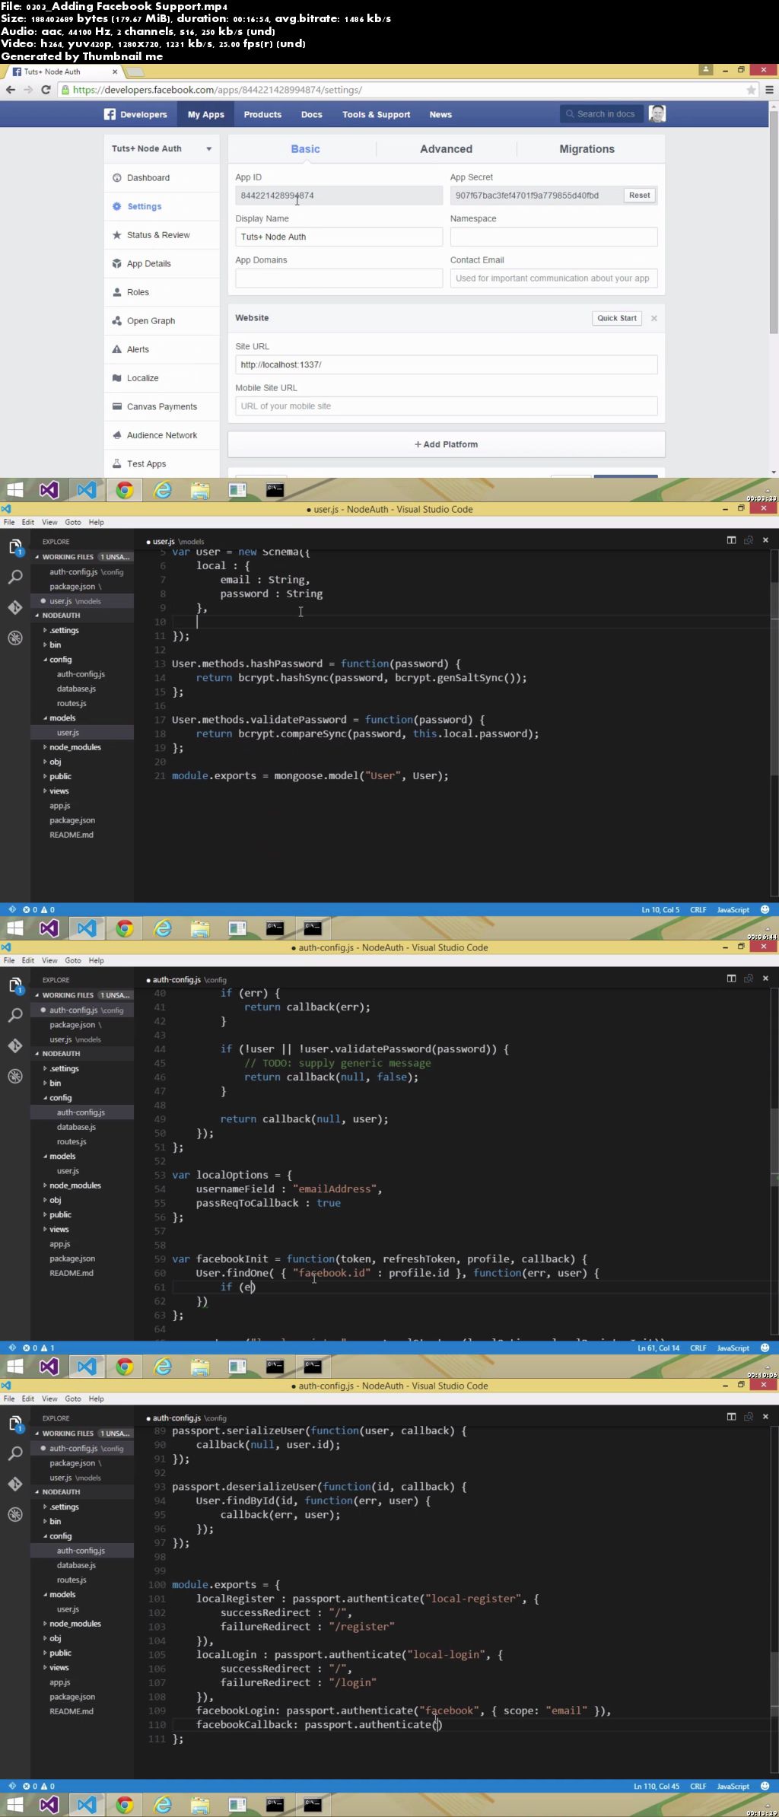Viewport: 779px width, 1817px height.
Task: Open My Apps in Facebook navigation bar
Action: (x=206, y=114)
